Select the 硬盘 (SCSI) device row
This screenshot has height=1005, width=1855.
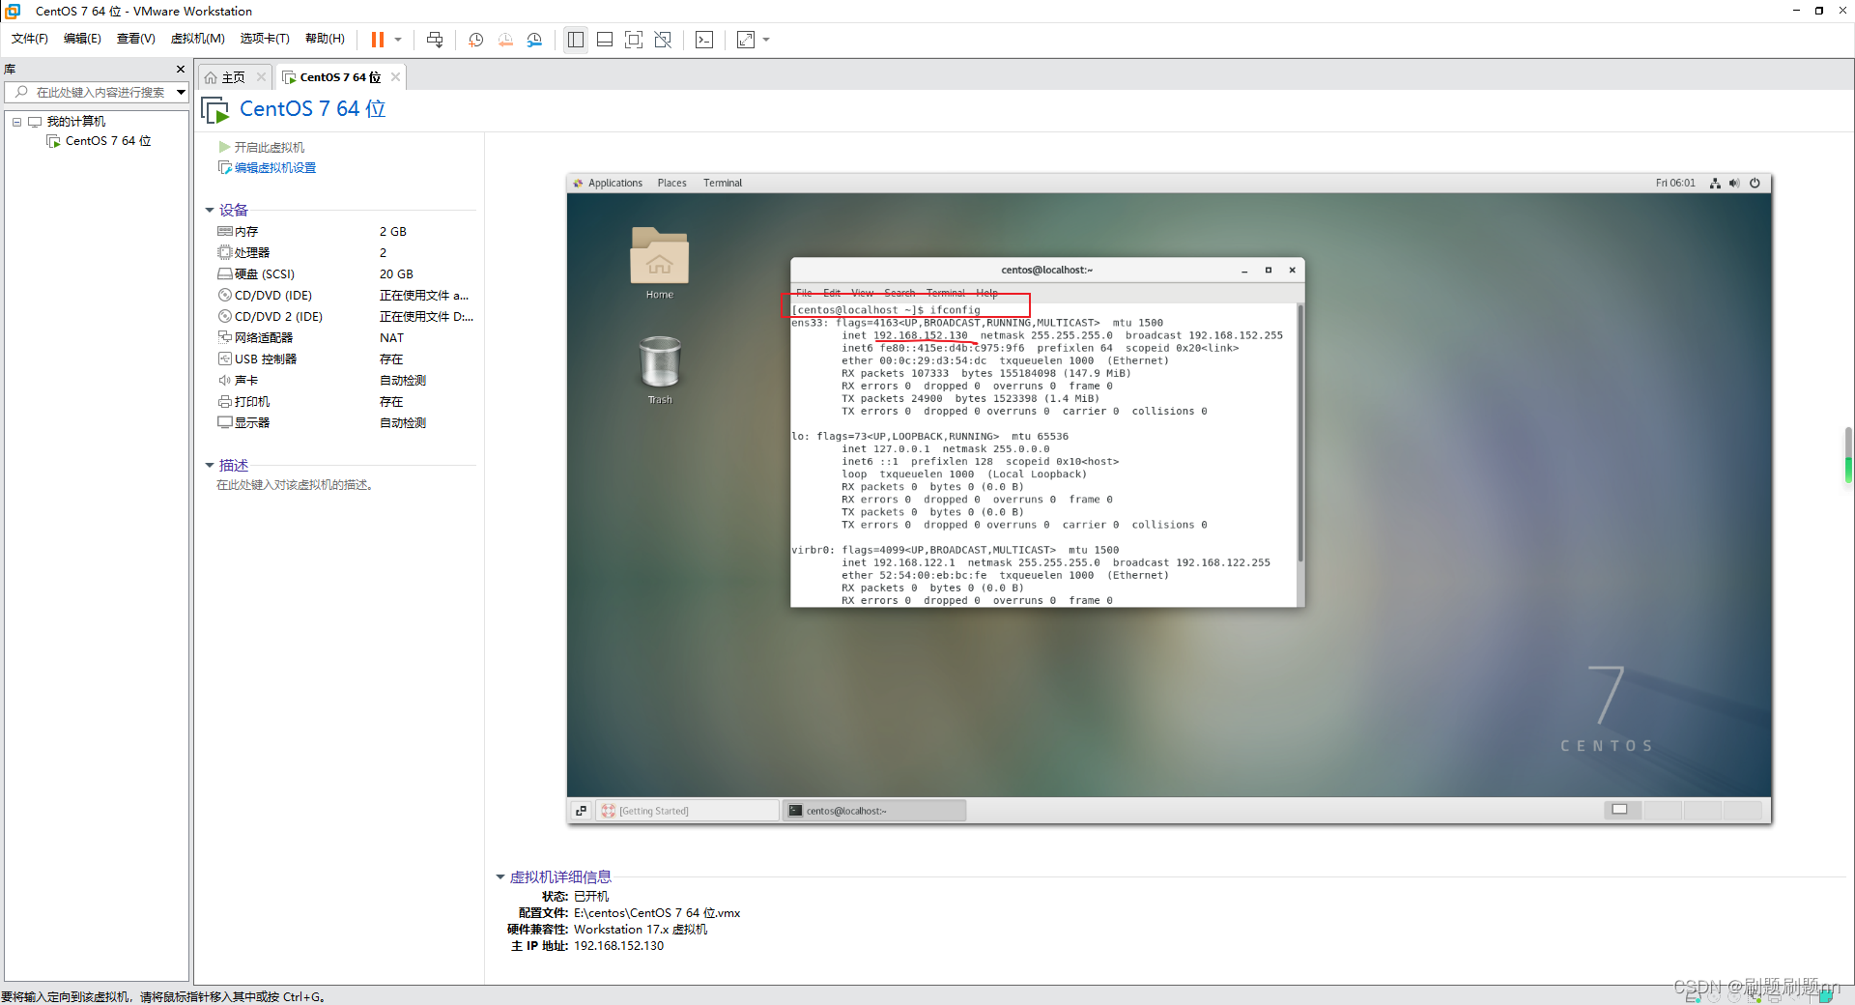click(345, 274)
